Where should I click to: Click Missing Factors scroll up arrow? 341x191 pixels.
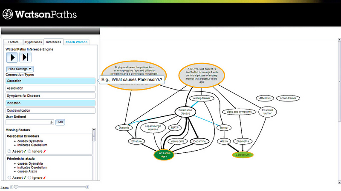coord(94,129)
